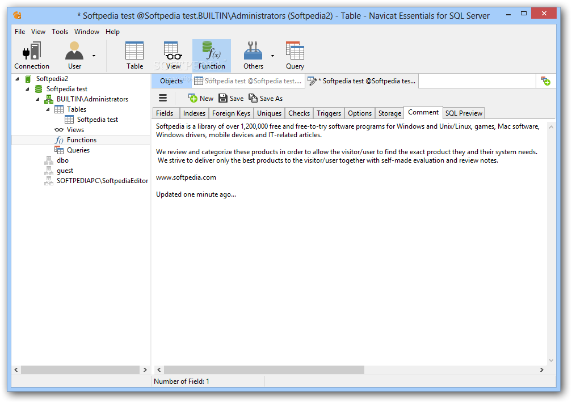Open the Tools menu
Image resolution: width=572 pixels, height=403 pixels.
point(60,32)
